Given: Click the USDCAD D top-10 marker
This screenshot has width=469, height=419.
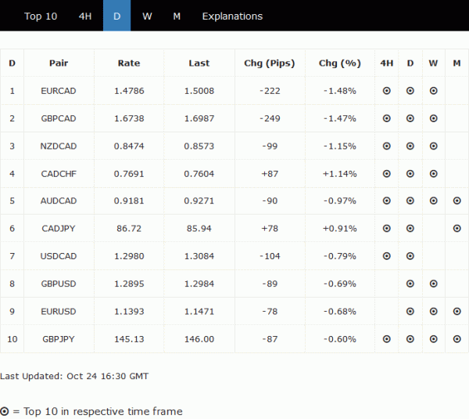Looking at the screenshot, I should 410,256.
